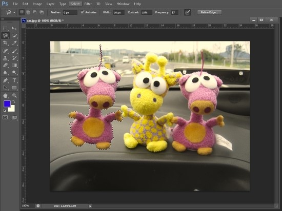This screenshot has height=211, width=282.
Task: Open the Layer menu
Action: [50, 4]
